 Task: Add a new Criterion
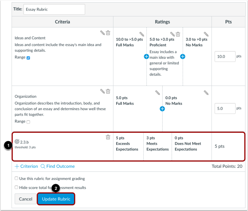[x=26, y=166]
